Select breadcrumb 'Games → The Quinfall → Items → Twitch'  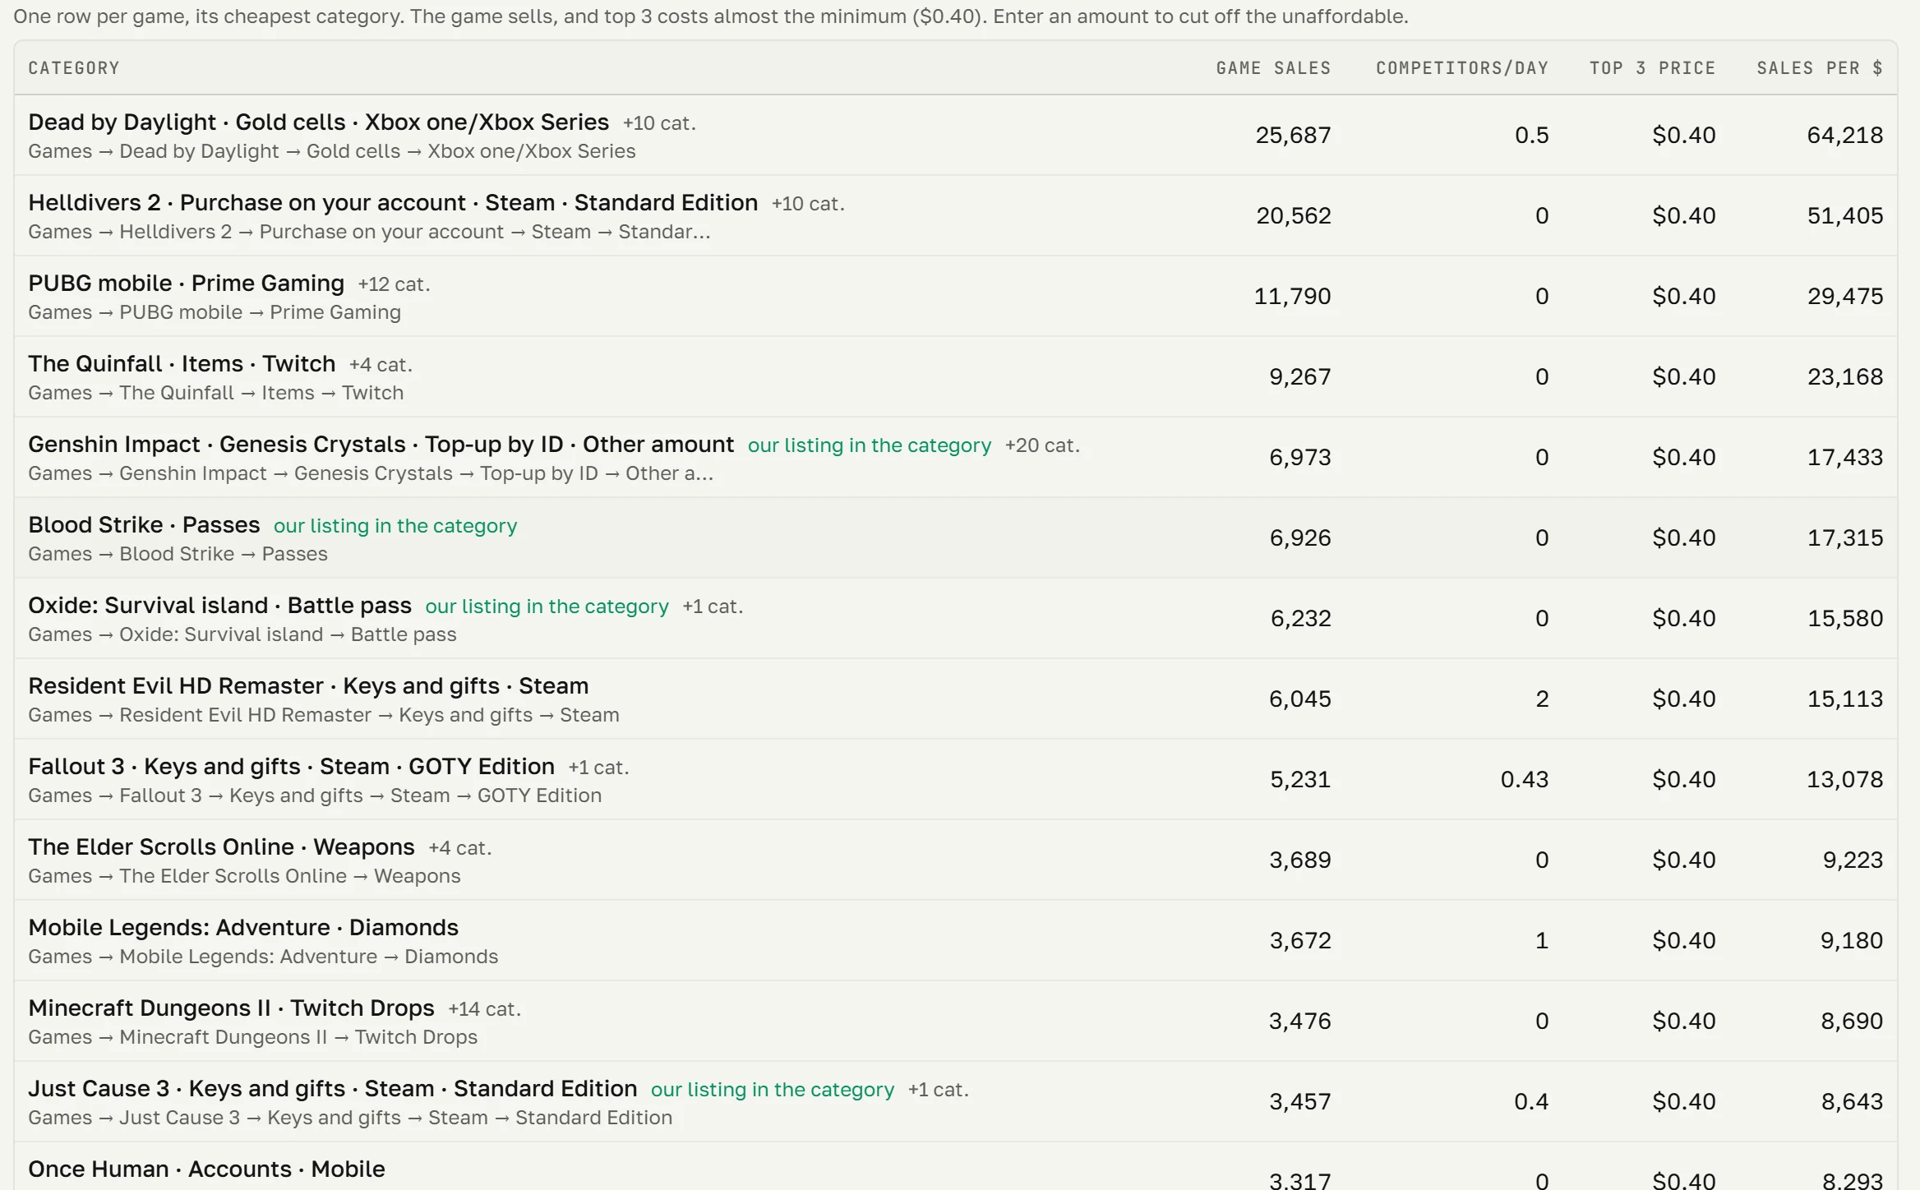(215, 393)
